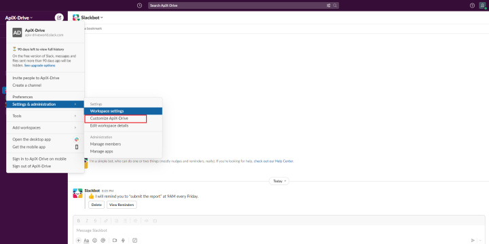Click the search filter sliders icon

pos(329,5)
